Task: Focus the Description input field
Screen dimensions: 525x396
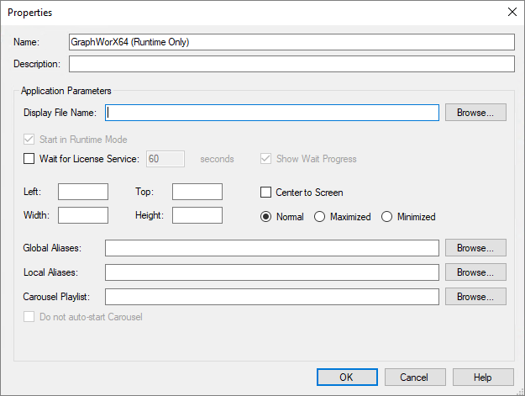Action: point(291,64)
